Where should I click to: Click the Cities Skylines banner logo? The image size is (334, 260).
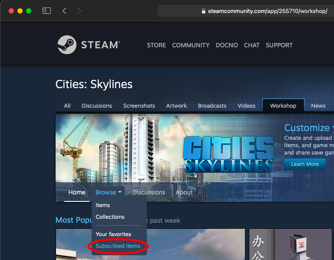[x=228, y=154]
